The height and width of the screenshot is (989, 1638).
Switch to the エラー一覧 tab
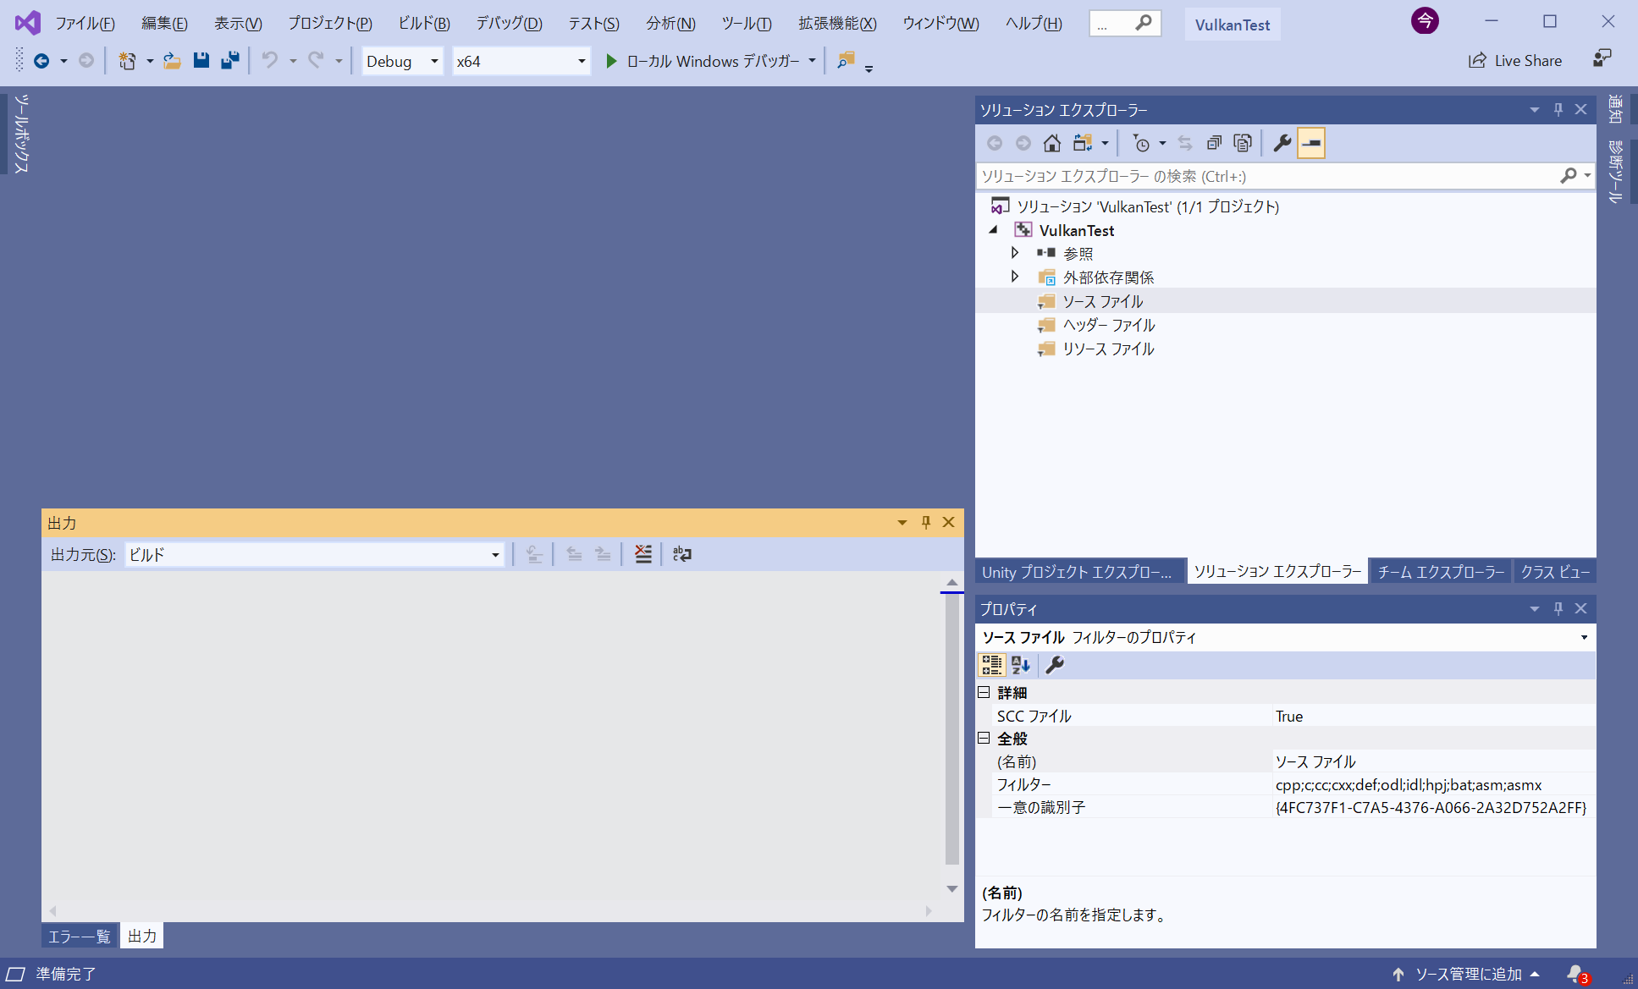[79, 936]
